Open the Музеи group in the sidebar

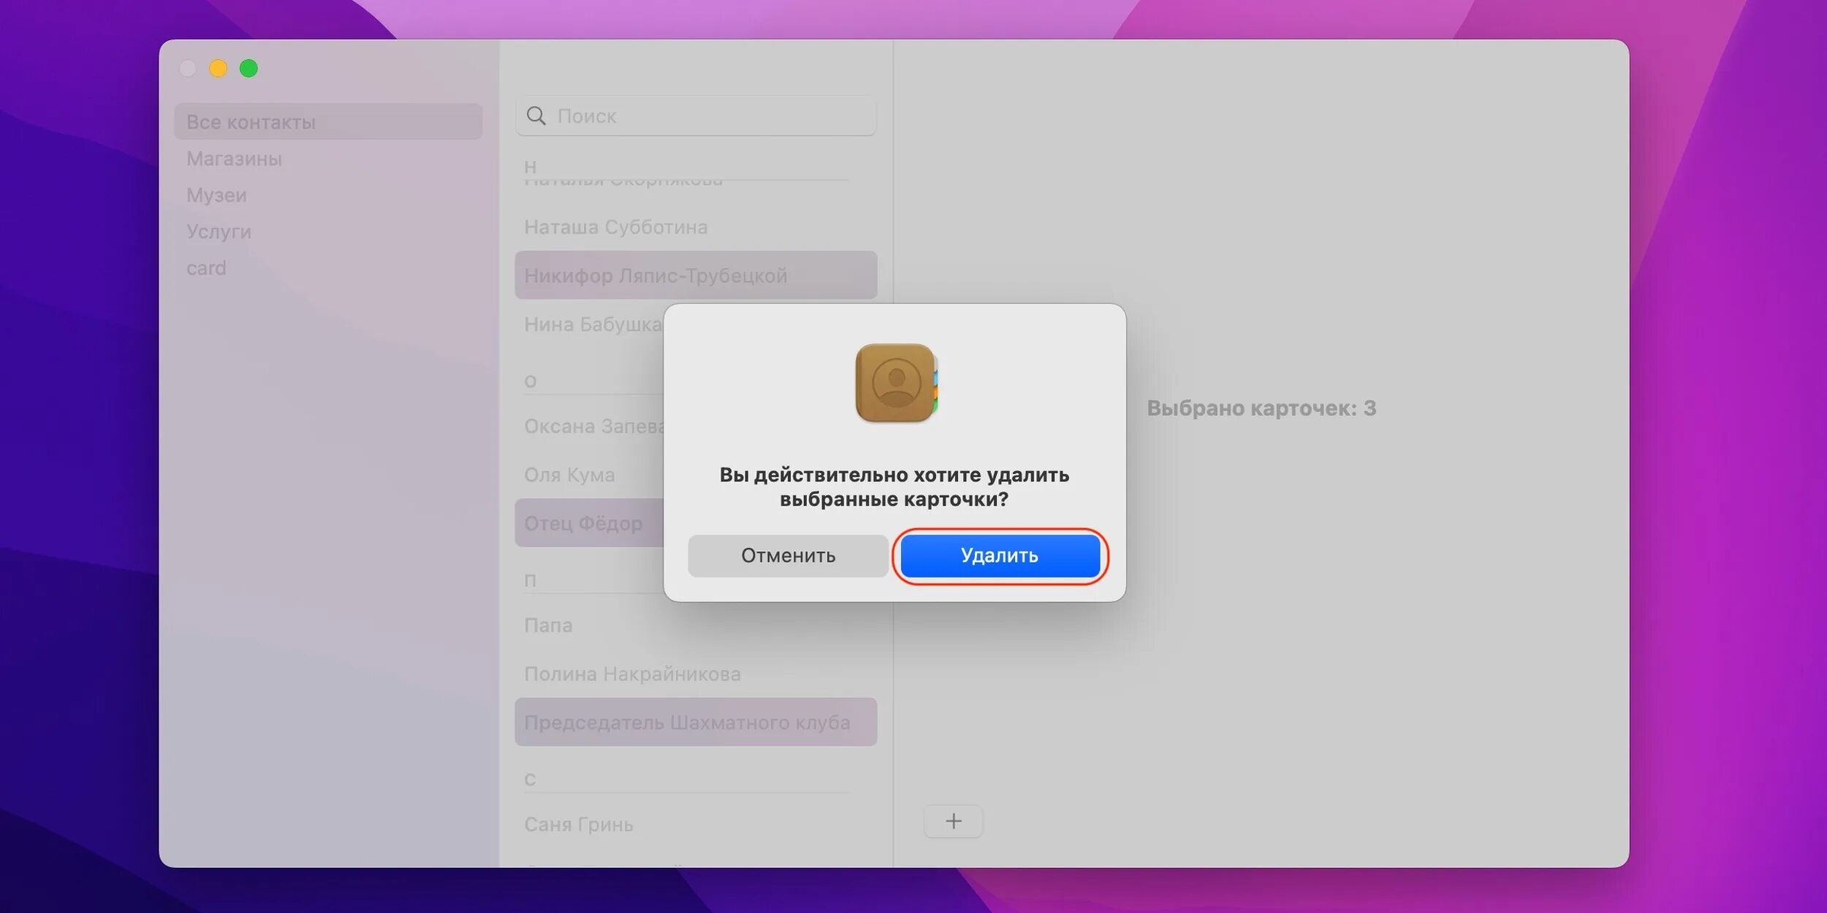[x=216, y=195]
